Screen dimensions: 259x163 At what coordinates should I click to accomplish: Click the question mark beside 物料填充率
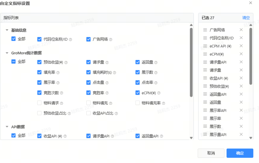163,103
